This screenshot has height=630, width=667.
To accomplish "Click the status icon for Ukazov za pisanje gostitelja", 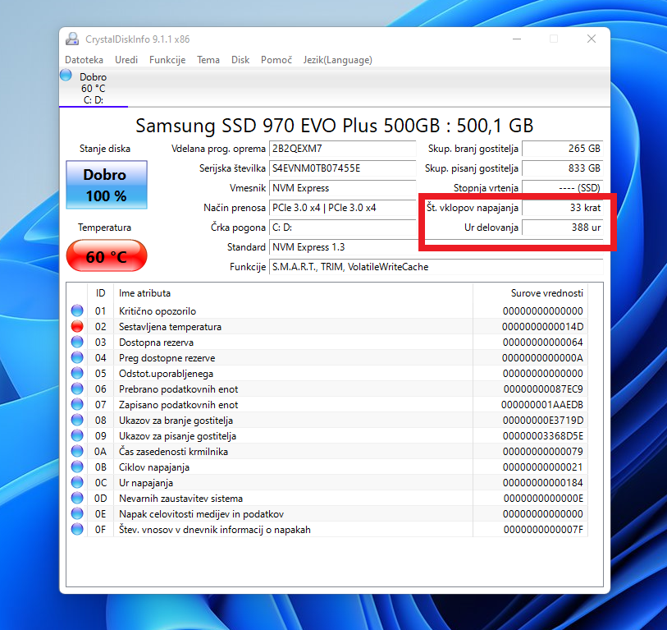I will click(77, 436).
